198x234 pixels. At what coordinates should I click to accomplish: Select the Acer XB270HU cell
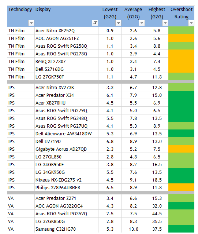click(66, 103)
